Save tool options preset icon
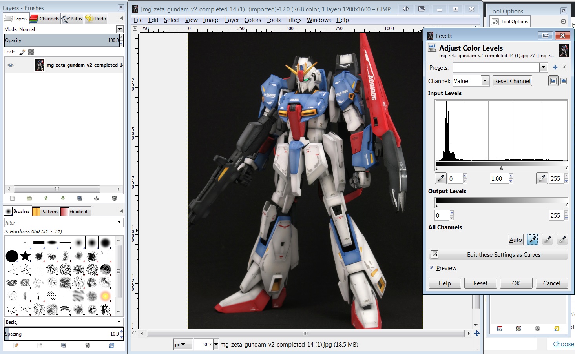575x354 pixels. click(500, 329)
